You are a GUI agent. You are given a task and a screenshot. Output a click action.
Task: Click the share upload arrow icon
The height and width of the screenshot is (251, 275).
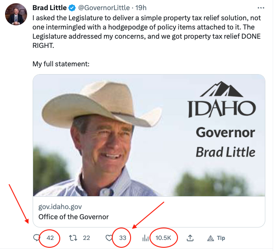(190, 238)
